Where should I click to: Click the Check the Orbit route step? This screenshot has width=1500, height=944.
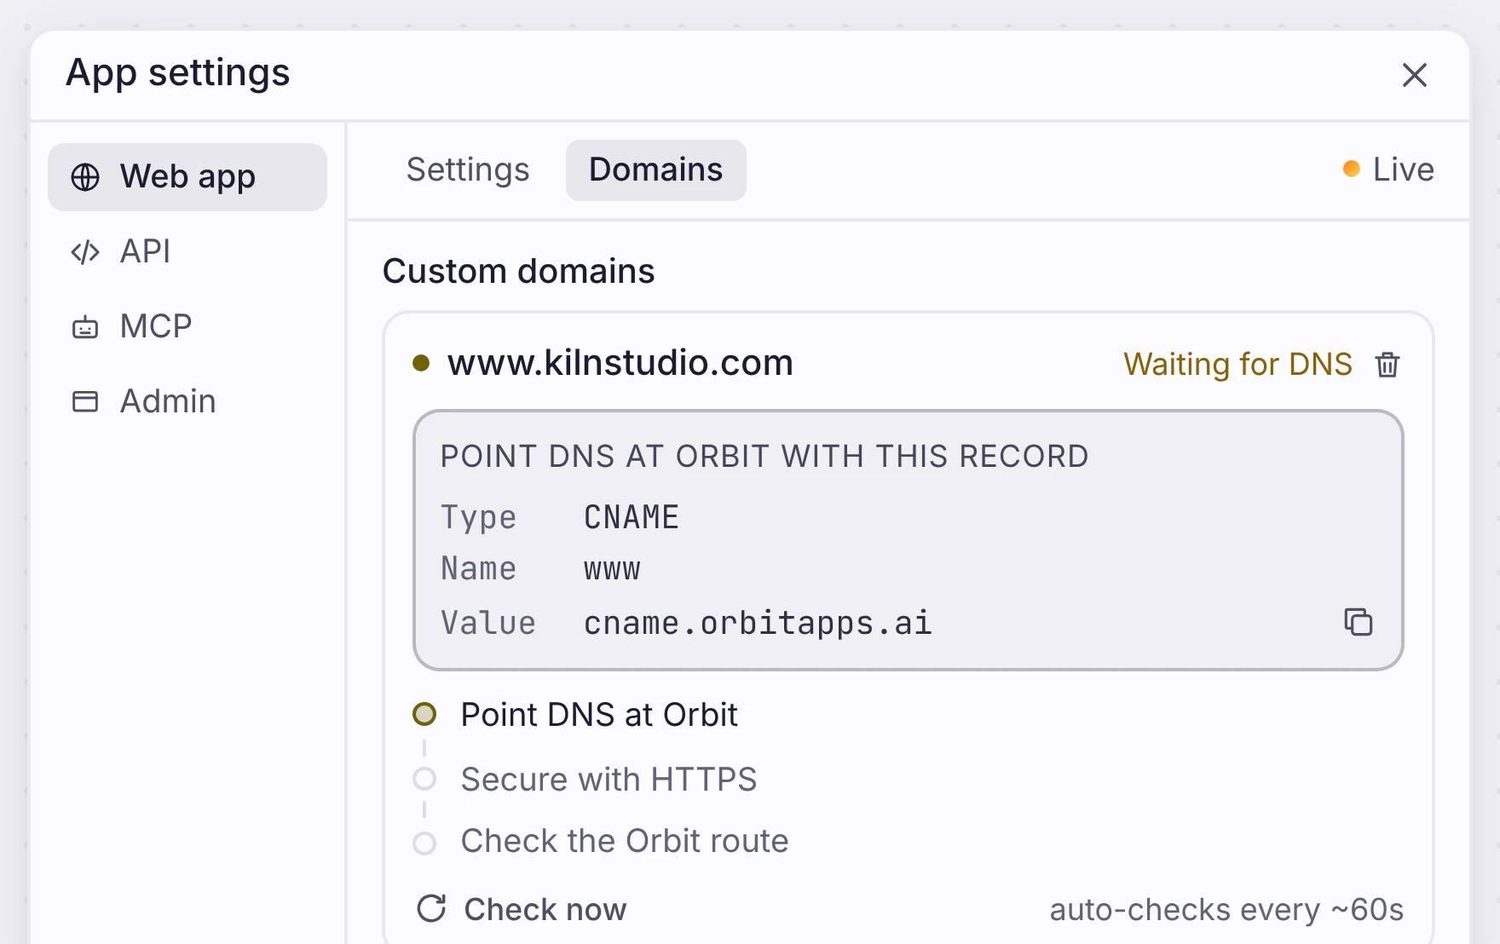point(625,842)
